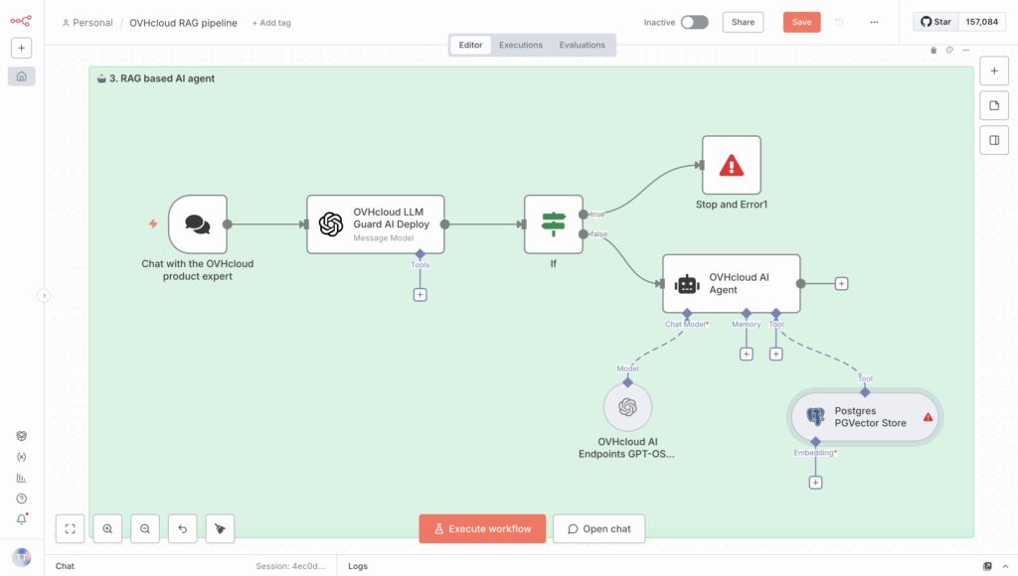Open the three-dot workflow options menu
This screenshot has height=576, width=1018.
[874, 22]
